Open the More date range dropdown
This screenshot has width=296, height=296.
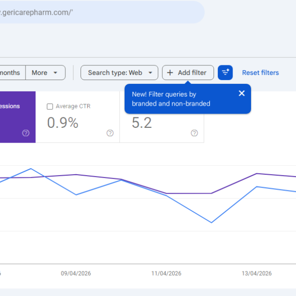click(45, 72)
